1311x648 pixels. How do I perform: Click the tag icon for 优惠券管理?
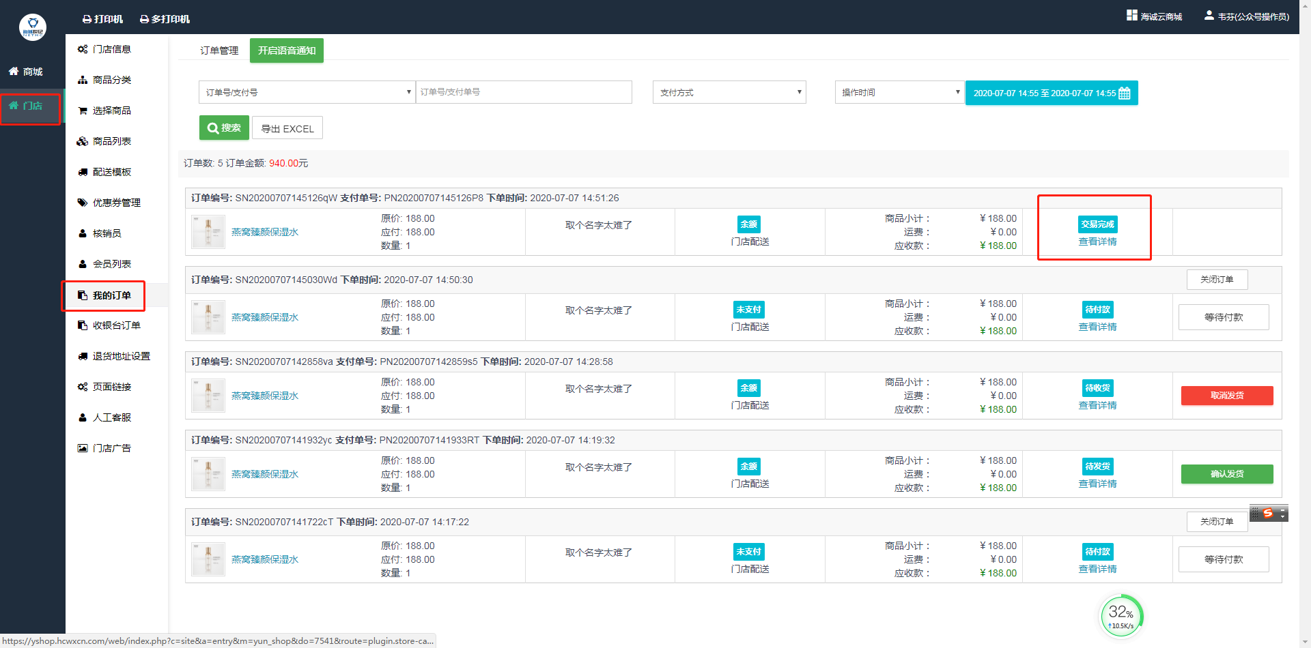(83, 203)
